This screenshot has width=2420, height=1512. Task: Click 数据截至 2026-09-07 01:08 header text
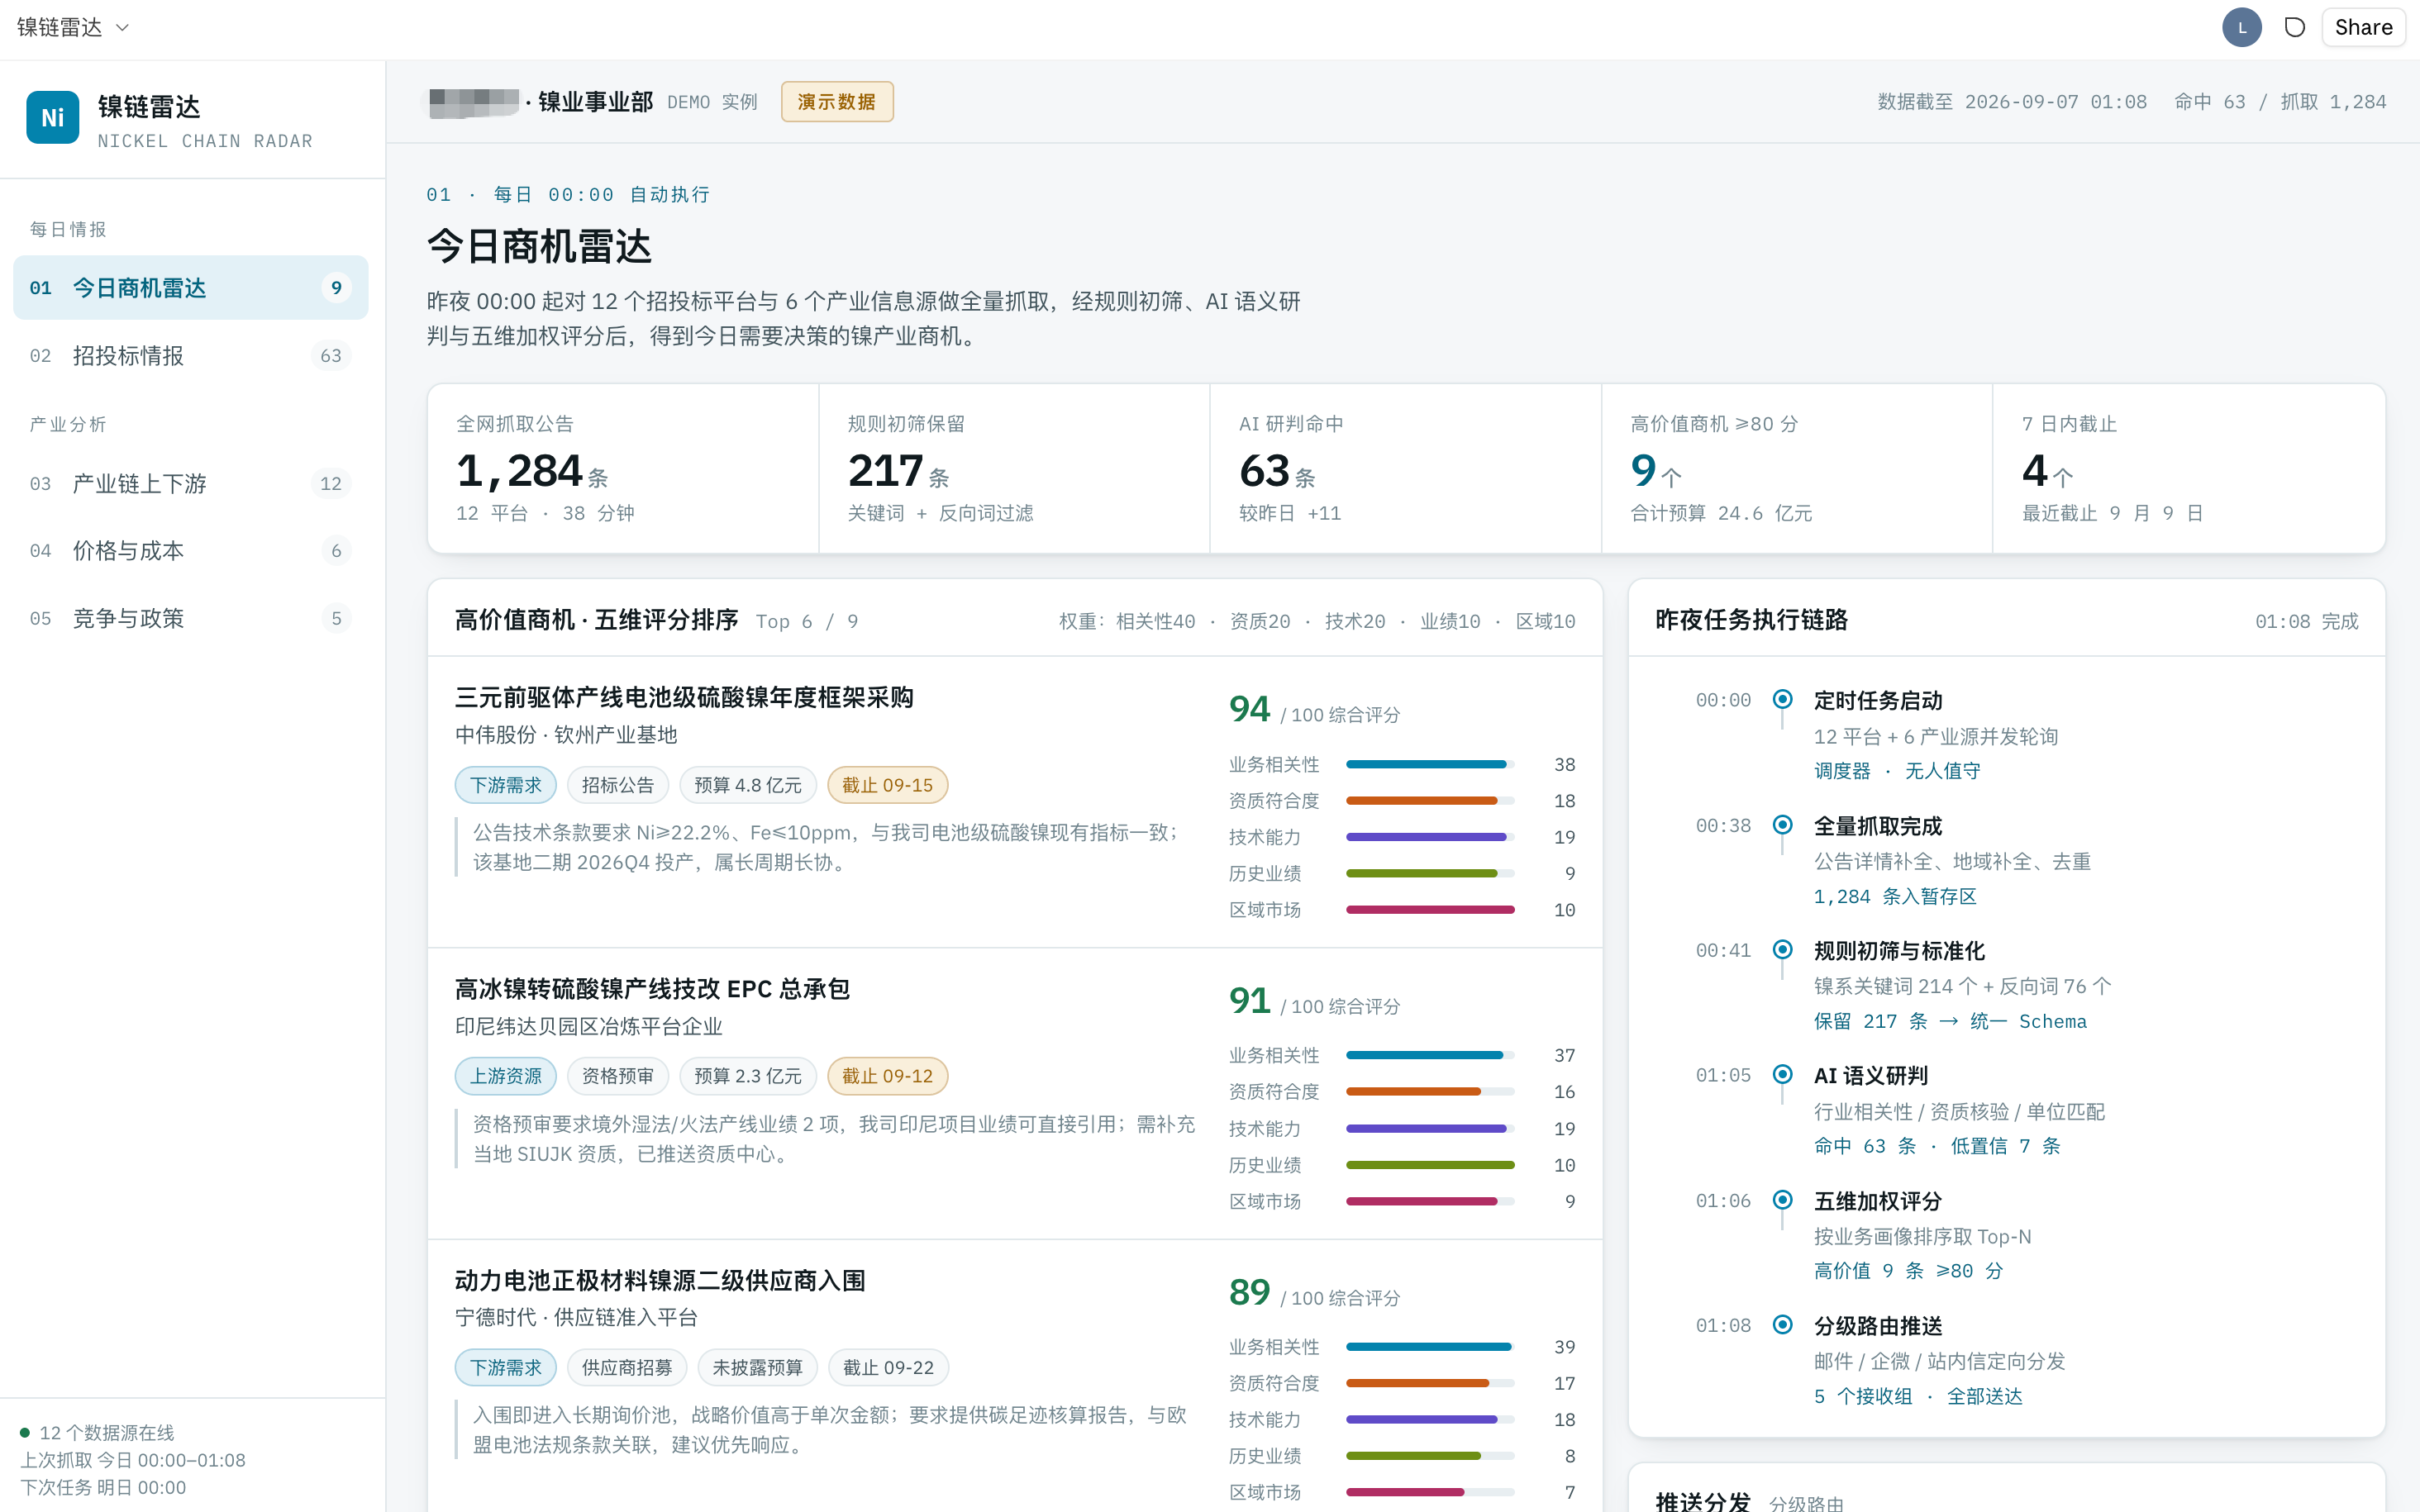click(2012, 102)
